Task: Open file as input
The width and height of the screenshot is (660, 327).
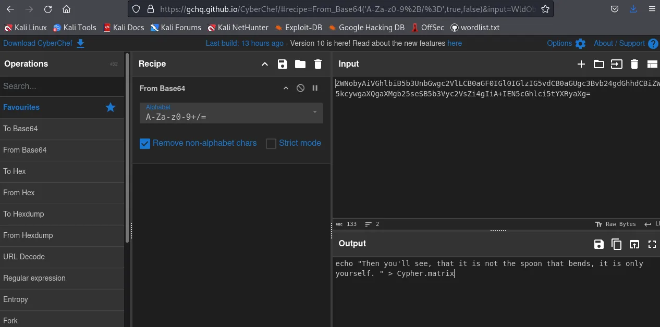Action: (x=617, y=64)
